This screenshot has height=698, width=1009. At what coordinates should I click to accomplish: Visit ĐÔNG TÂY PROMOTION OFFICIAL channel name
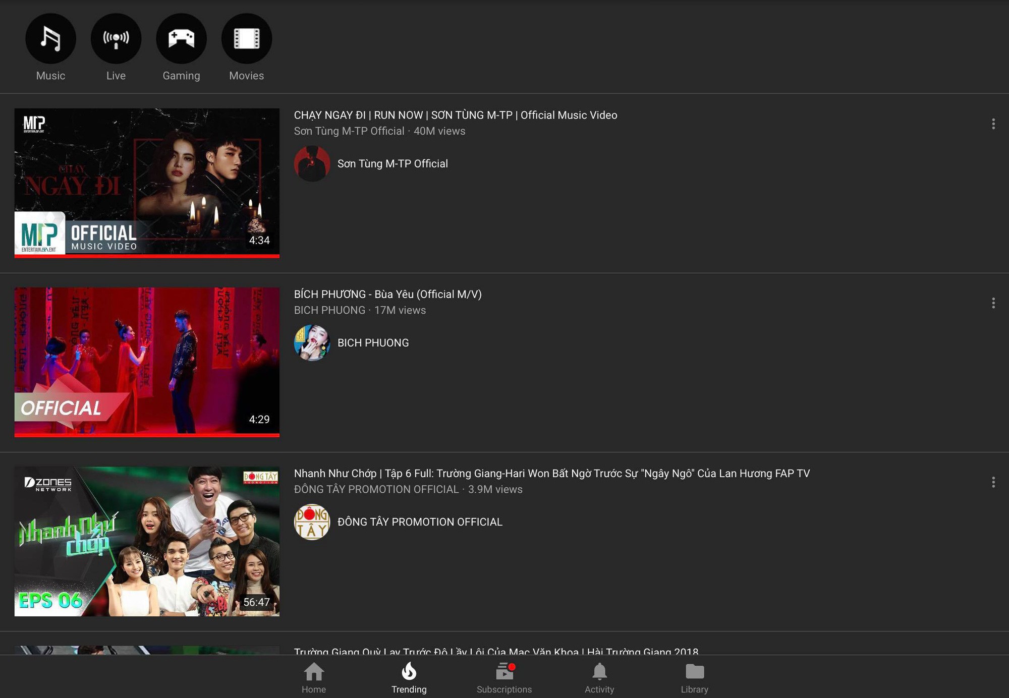click(420, 522)
